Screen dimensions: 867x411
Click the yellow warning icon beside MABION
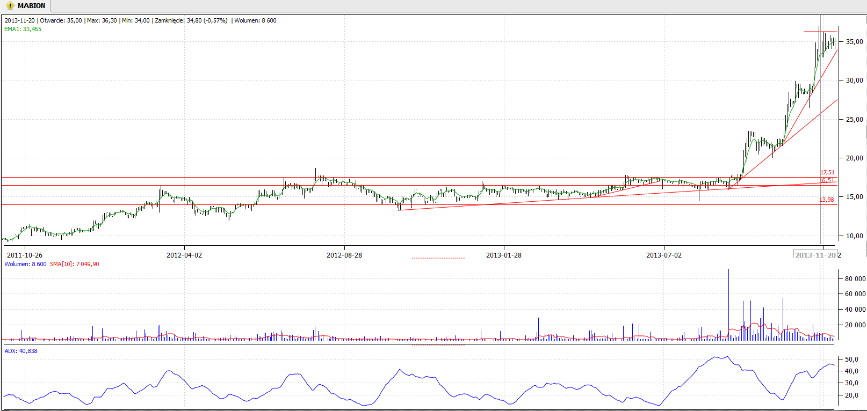[10, 6]
